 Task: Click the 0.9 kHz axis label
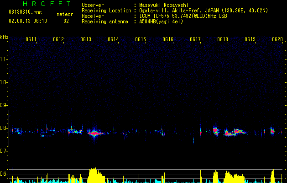click(x=4, y=105)
